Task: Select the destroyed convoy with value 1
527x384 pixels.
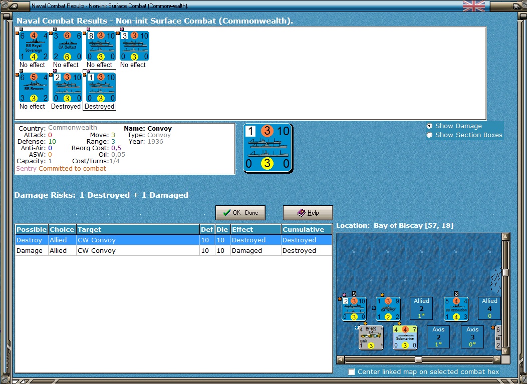Action: click(101, 87)
